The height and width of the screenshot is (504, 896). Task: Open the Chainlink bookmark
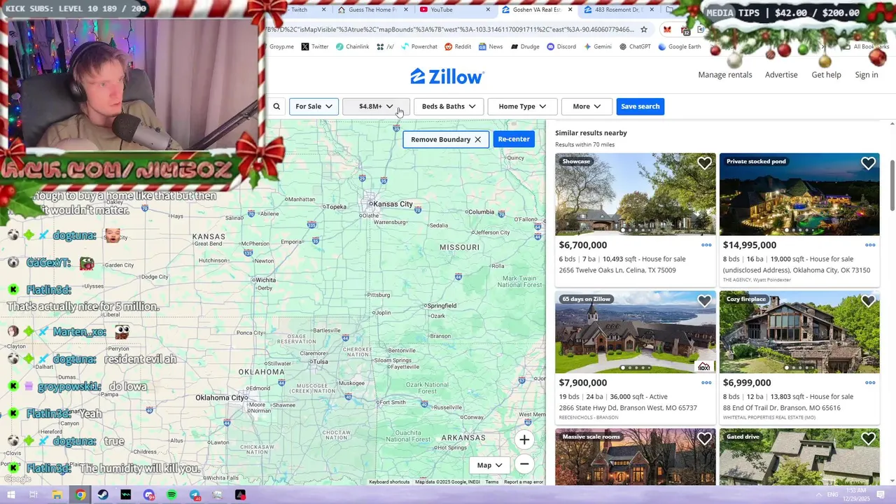[352, 47]
